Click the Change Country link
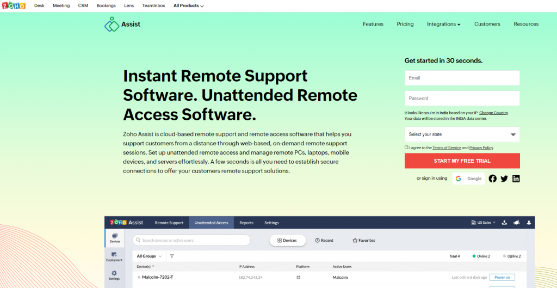This screenshot has height=288, width=557. 493,113
